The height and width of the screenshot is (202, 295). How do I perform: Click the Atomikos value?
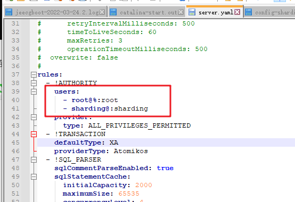tap(131, 151)
